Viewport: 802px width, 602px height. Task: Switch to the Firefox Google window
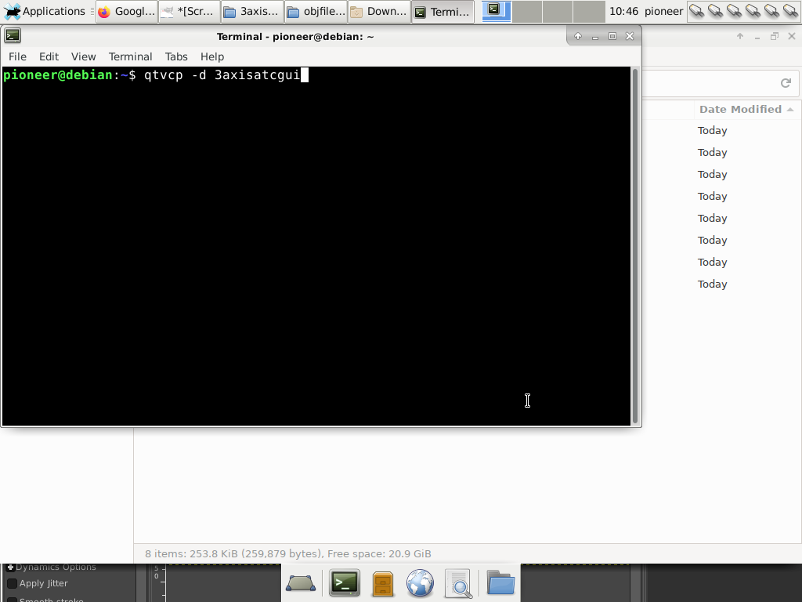point(126,12)
